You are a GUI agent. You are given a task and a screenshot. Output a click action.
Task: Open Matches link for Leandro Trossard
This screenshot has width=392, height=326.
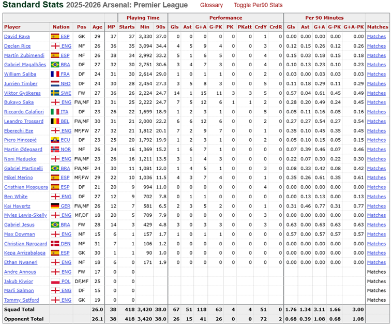(376, 121)
